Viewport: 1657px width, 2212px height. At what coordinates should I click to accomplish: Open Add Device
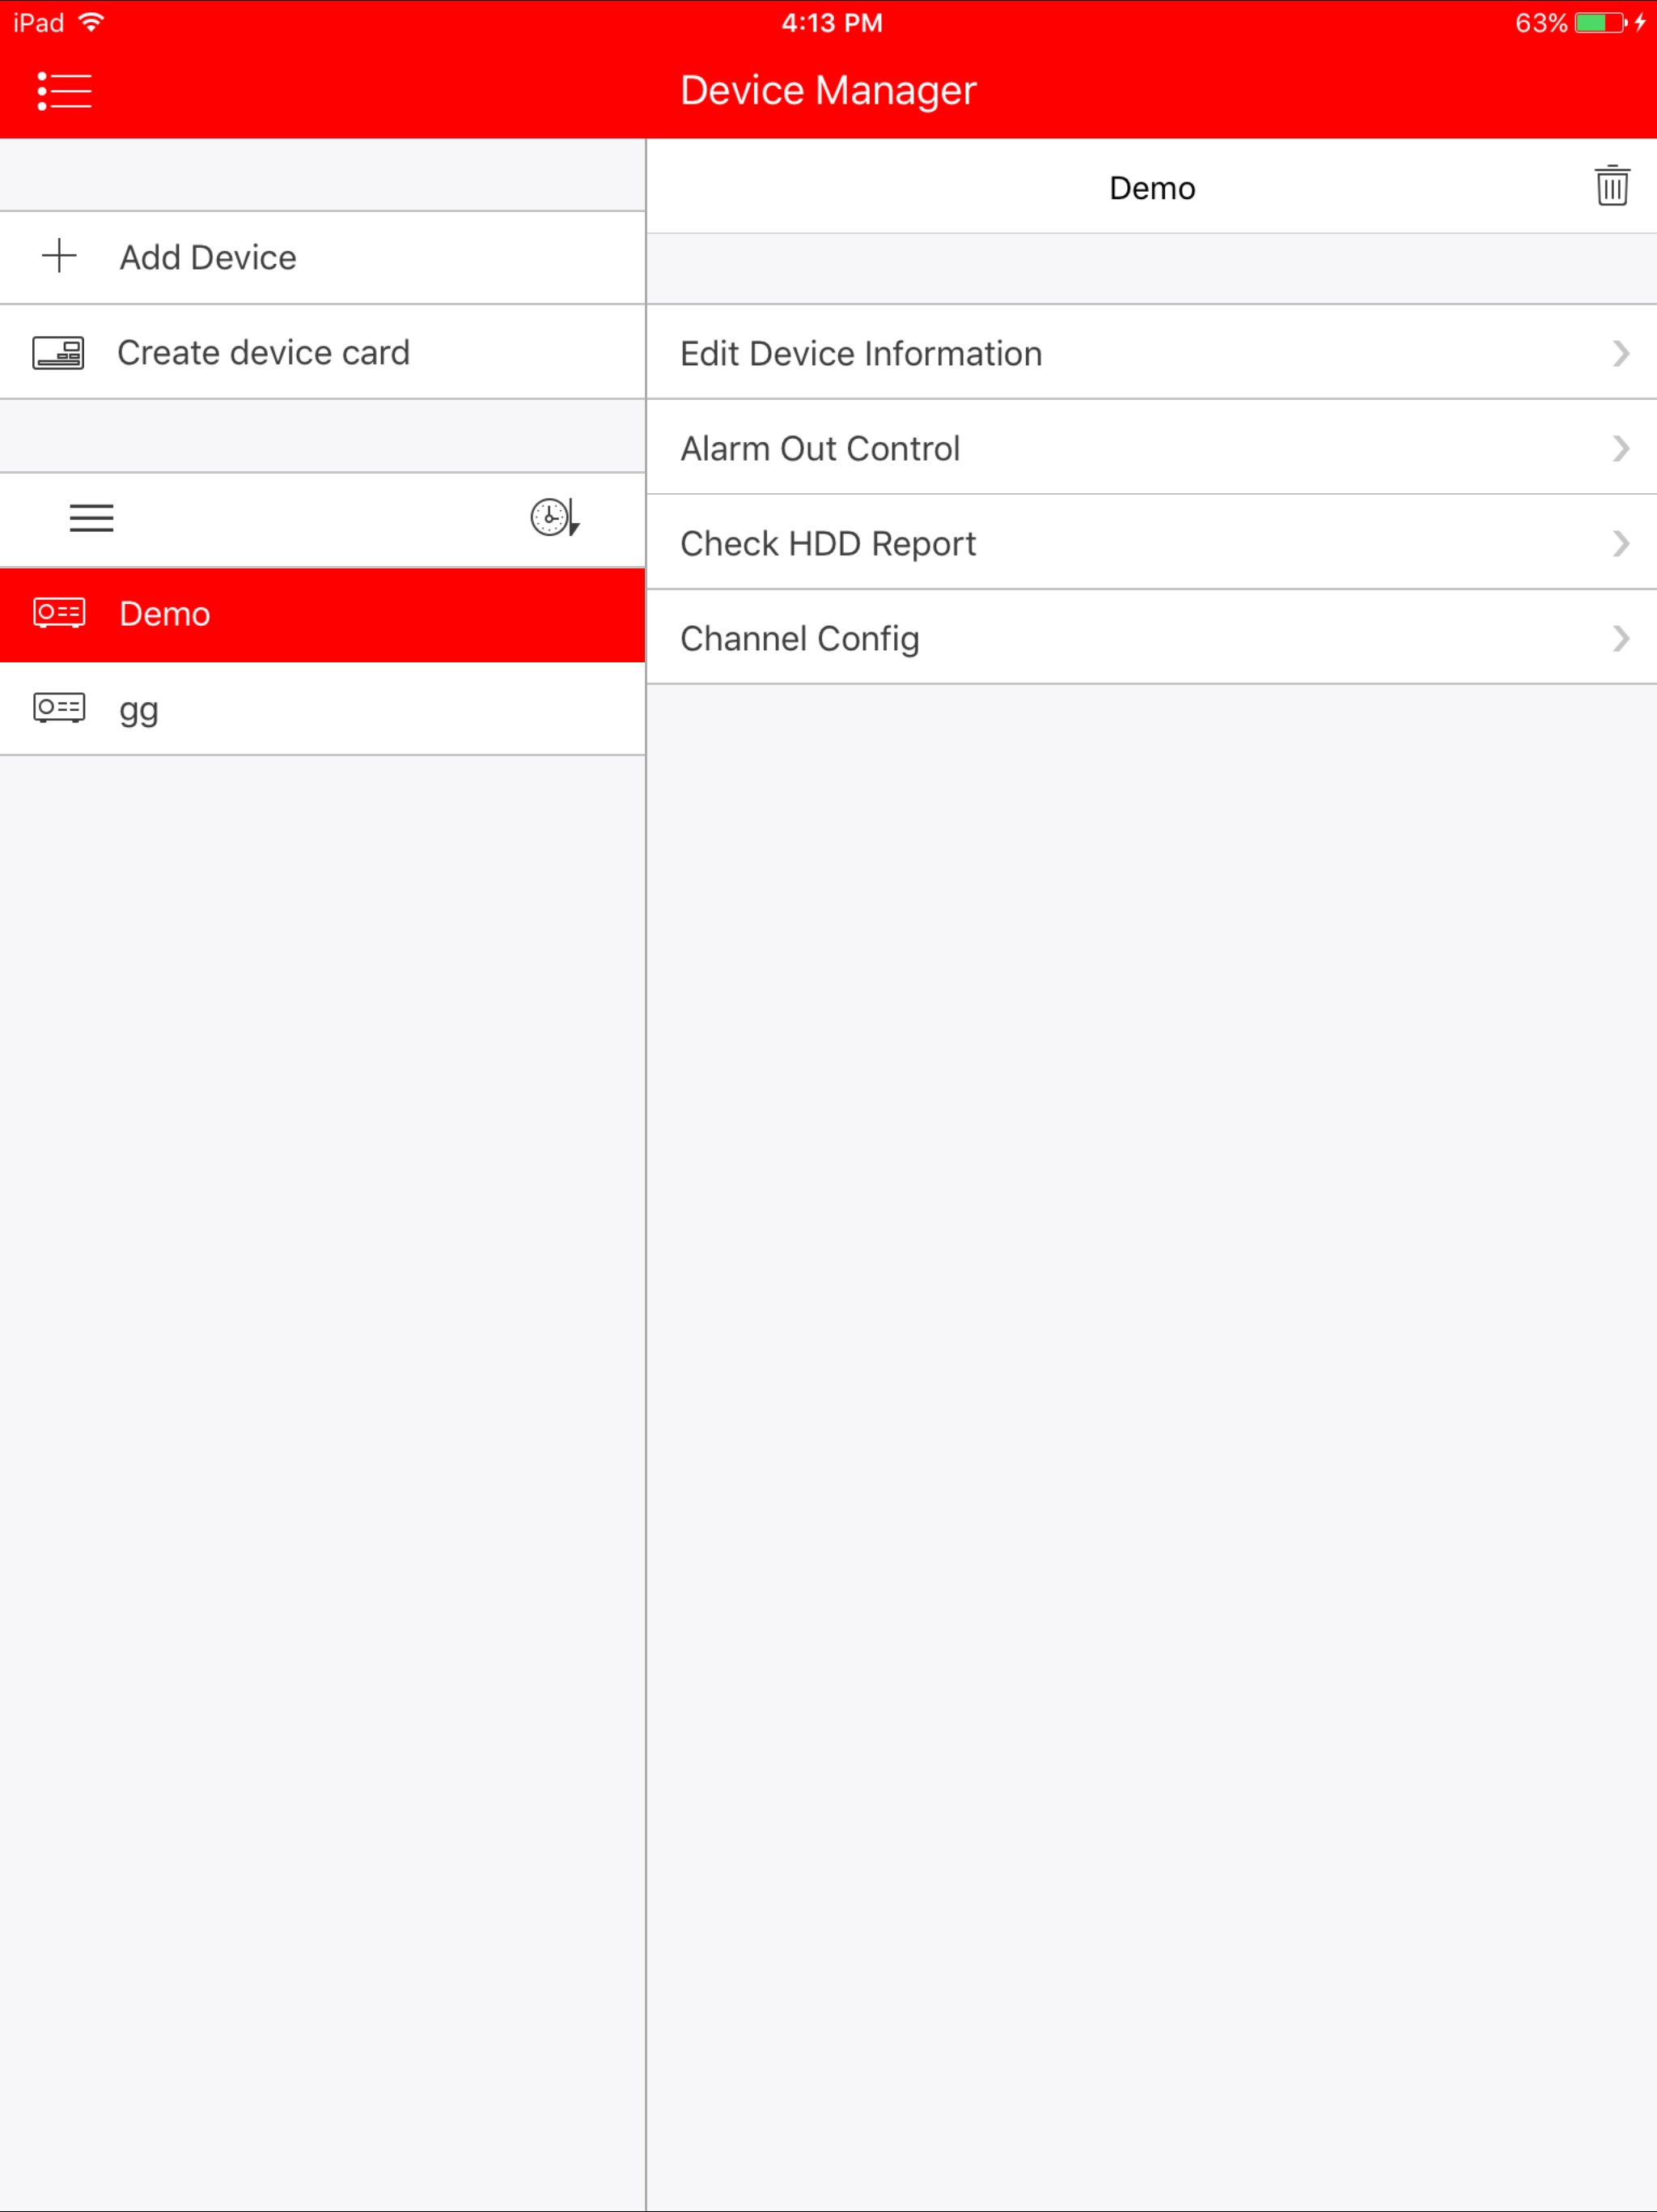pos(208,258)
